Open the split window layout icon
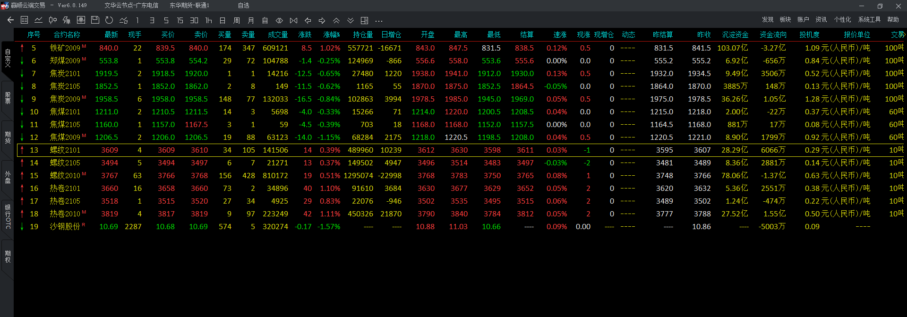The image size is (907, 317). 365,21
